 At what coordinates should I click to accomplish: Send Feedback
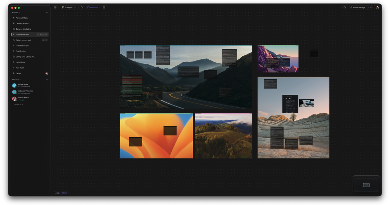click(x=93, y=7)
